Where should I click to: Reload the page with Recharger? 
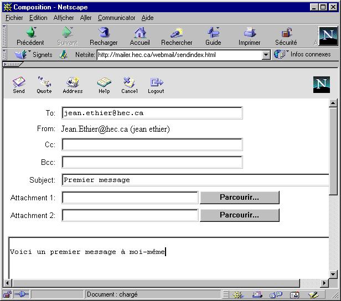pyautogui.click(x=104, y=32)
